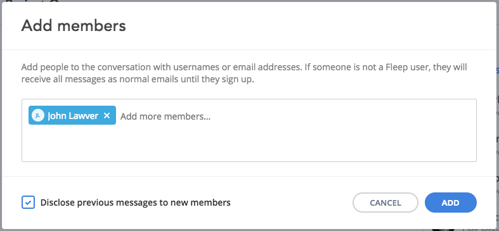Screen dimensions: 499x231
Task: Untick the disclose previous messages checkbox
Action: coord(28,203)
